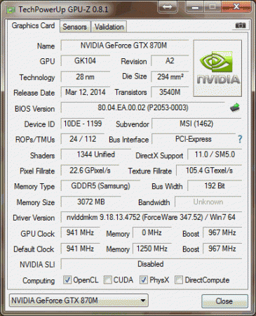Click the 'BIOS Version' label

click(x=34, y=109)
